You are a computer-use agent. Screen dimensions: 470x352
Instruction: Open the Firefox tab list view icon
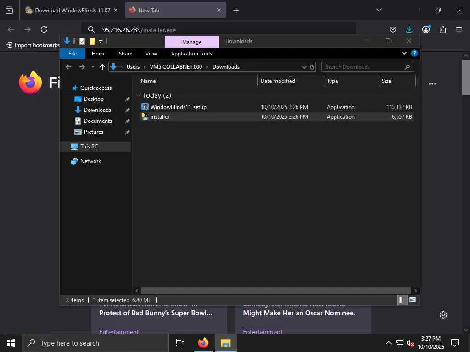click(9, 10)
